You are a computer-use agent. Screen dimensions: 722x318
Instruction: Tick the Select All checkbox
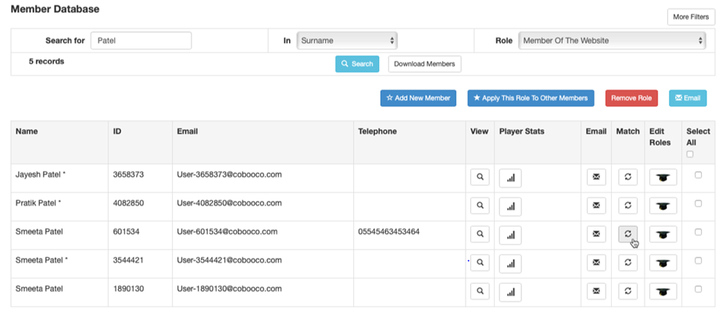tap(689, 154)
